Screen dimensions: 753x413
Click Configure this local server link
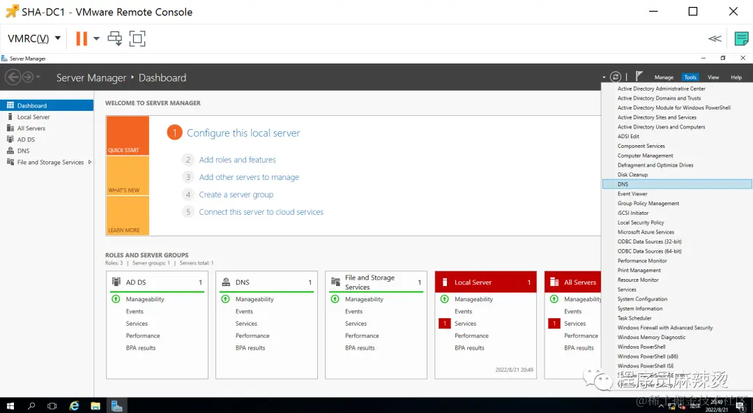coord(243,133)
